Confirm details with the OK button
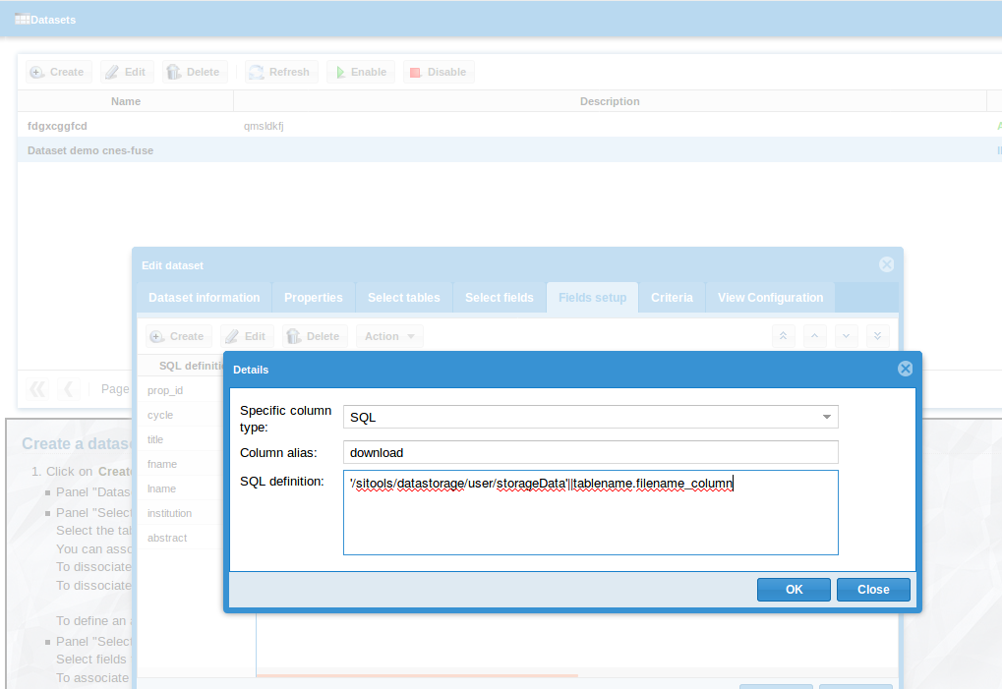This screenshot has width=1002, height=689. coord(793,589)
